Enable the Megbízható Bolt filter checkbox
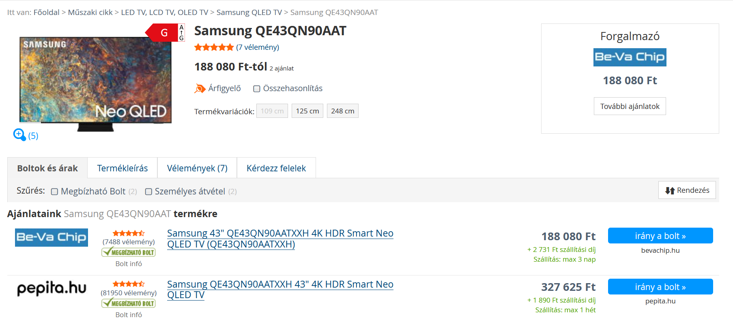The image size is (733, 320). coord(54,192)
